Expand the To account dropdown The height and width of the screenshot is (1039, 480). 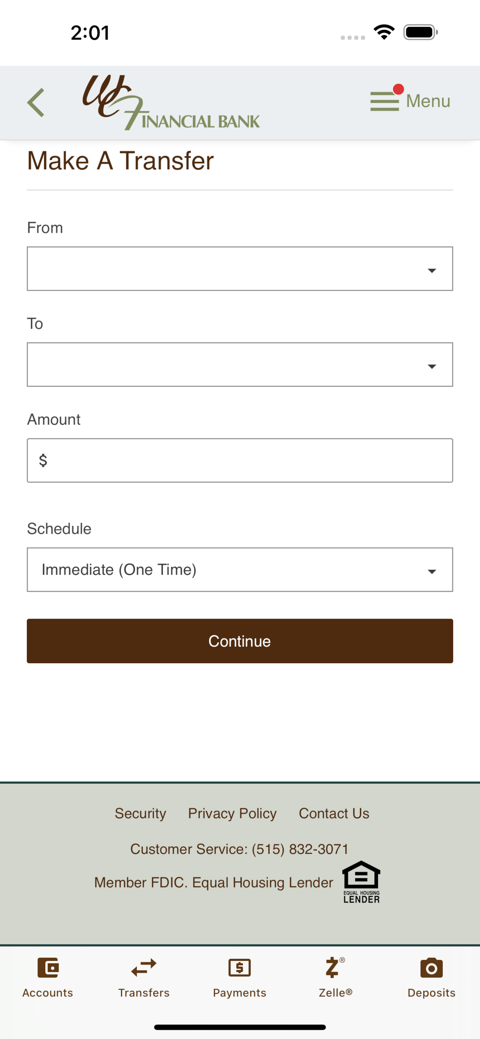click(240, 365)
